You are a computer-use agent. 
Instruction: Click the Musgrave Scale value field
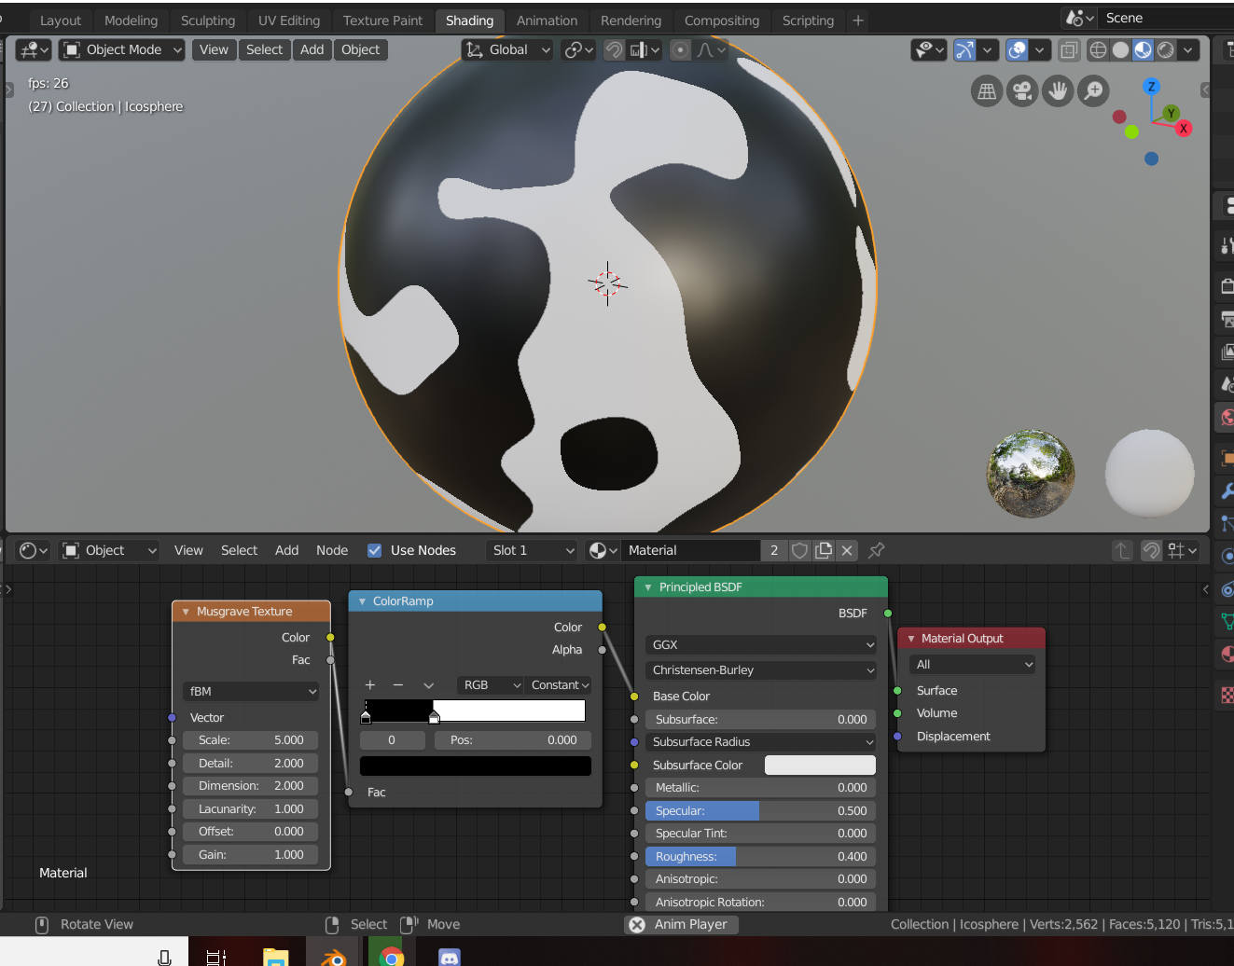click(251, 739)
